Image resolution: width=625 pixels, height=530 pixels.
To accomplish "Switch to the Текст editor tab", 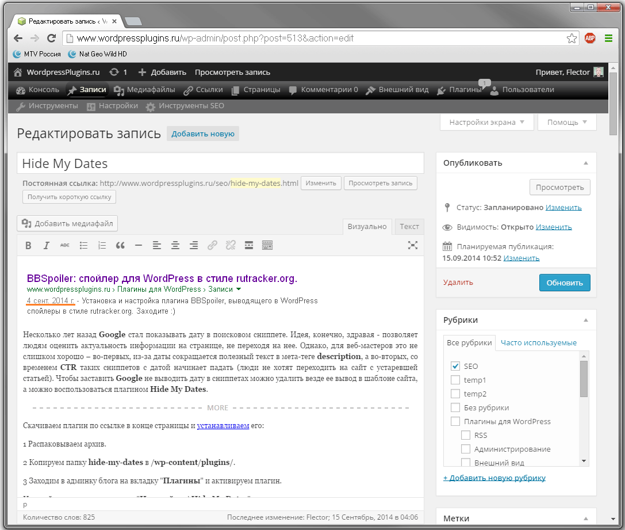I will [409, 227].
